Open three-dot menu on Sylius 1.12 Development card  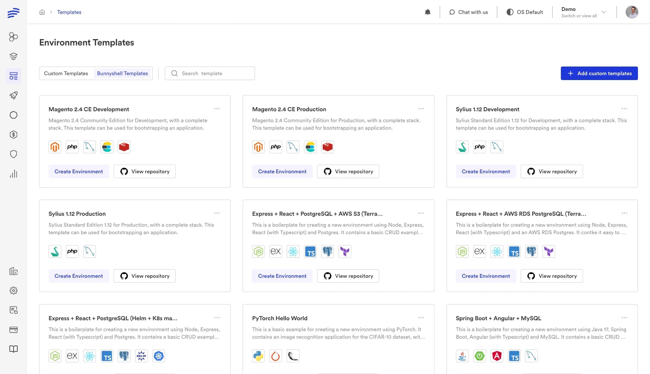(x=624, y=109)
